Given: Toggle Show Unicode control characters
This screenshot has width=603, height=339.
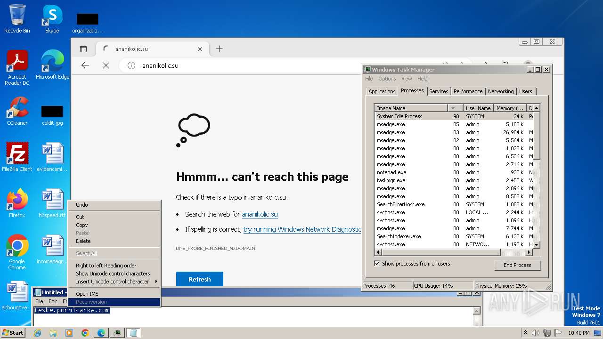Looking at the screenshot, I should [114, 274].
